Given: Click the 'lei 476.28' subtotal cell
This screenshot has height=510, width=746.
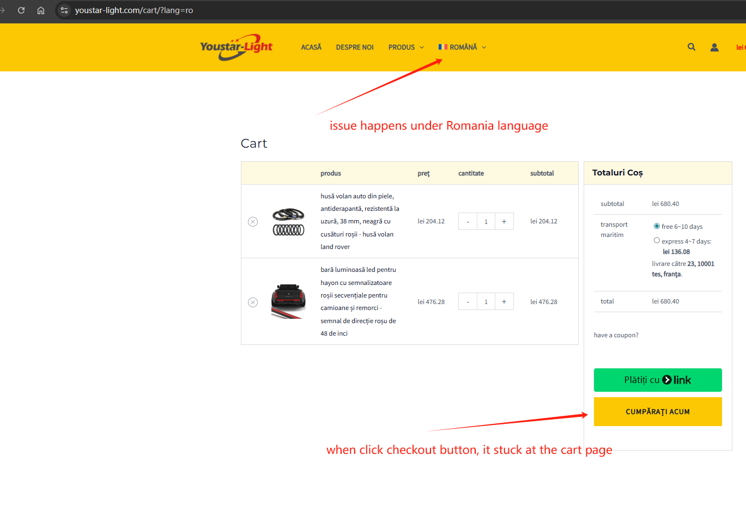Looking at the screenshot, I should (x=544, y=302).
